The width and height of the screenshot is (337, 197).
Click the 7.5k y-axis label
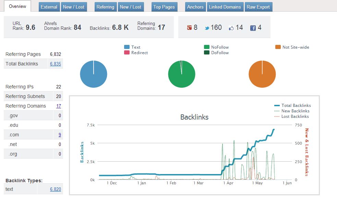pos(91,125)
